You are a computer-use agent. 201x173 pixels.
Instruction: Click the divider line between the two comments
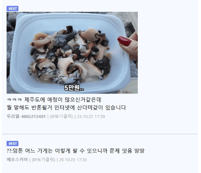tap(100, 134)
